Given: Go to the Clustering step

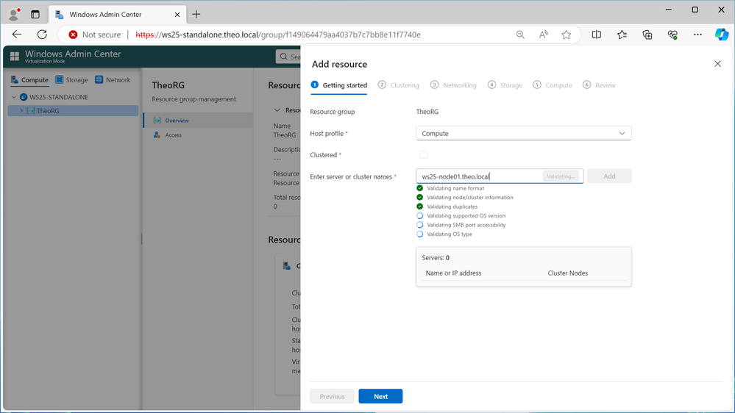Looking at the screenshot, I should coord(399,85).
